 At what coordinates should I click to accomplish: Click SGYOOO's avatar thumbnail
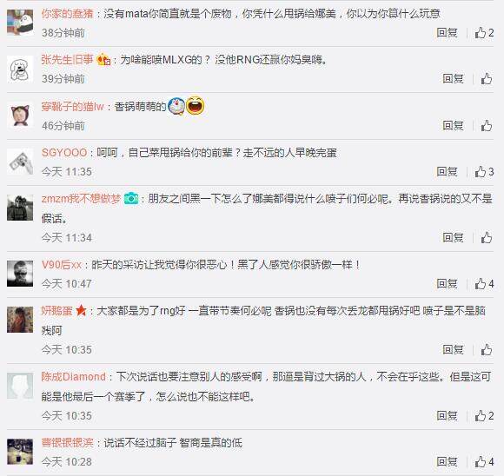(x=20, y=162)
